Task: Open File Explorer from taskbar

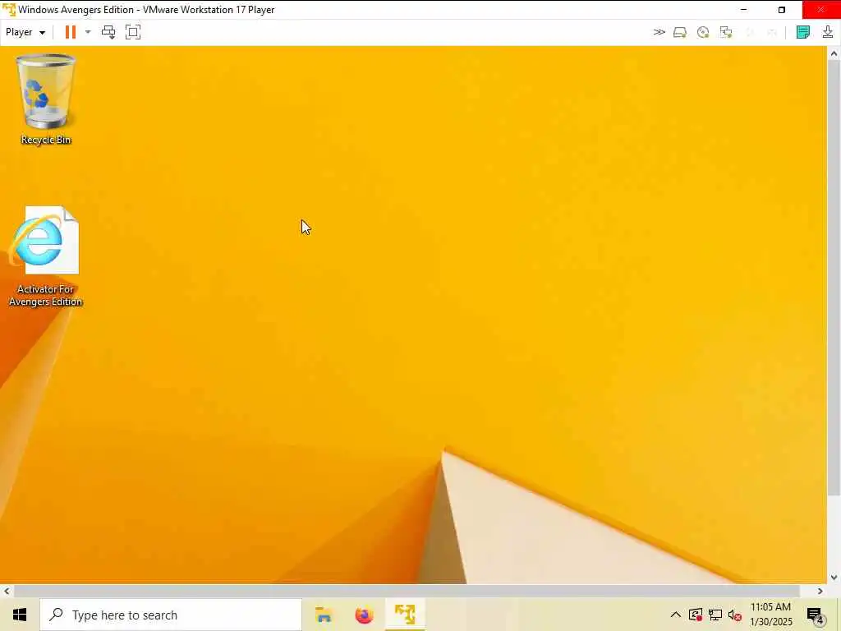Action: (x=324, y=615)
